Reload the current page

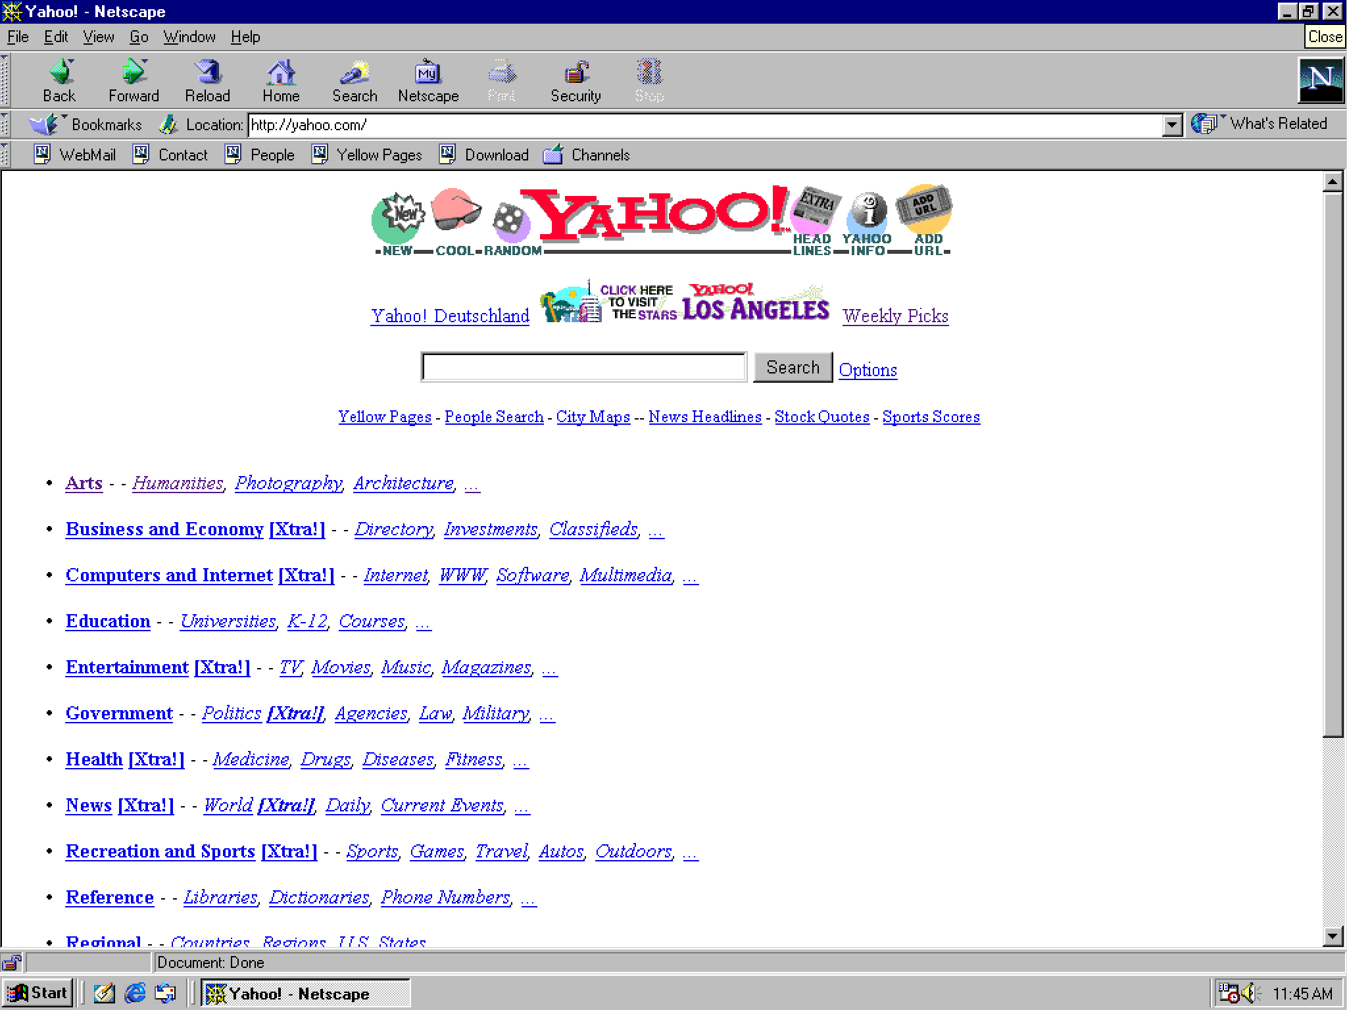click(x=208, y=81)
